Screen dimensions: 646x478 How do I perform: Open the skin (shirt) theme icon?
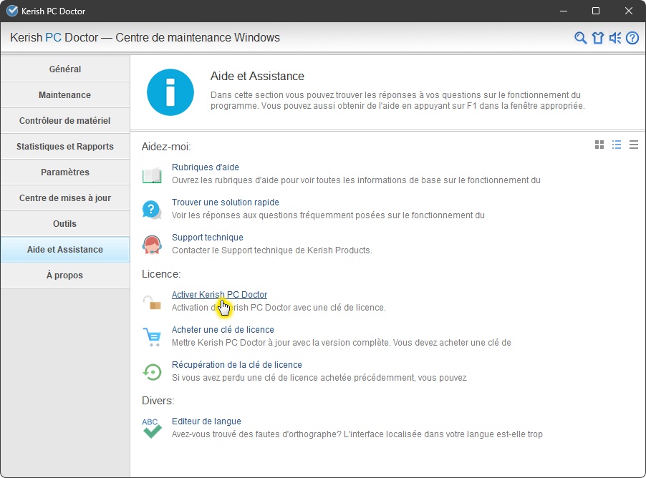tap(598, 38)
